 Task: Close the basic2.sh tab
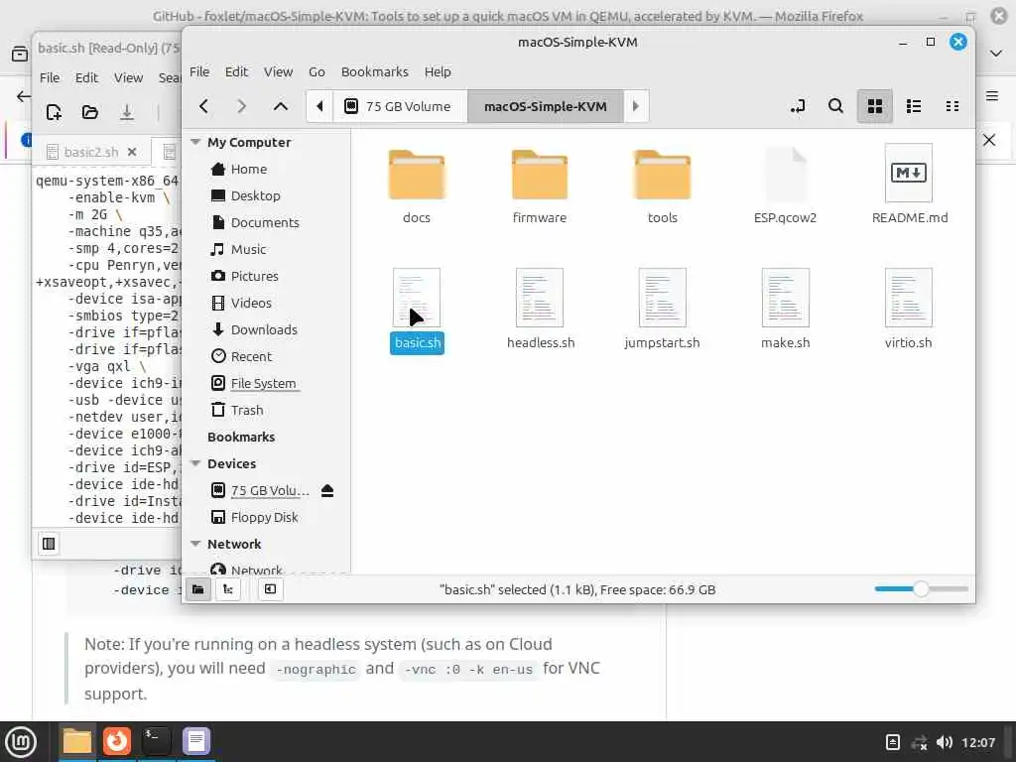132,152
